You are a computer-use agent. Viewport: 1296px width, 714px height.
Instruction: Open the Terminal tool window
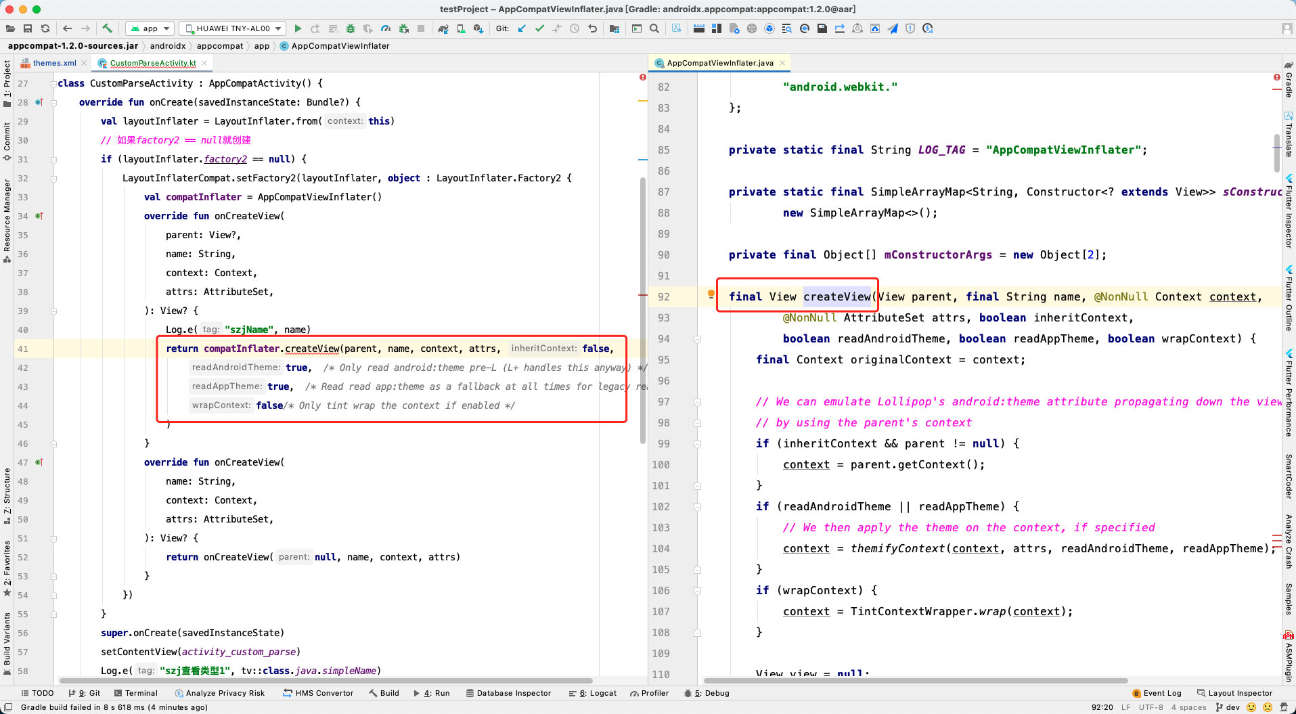[135, 693]
